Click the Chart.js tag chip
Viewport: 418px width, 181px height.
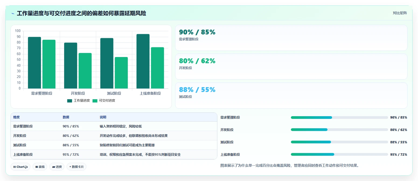[x=20, y=167]
